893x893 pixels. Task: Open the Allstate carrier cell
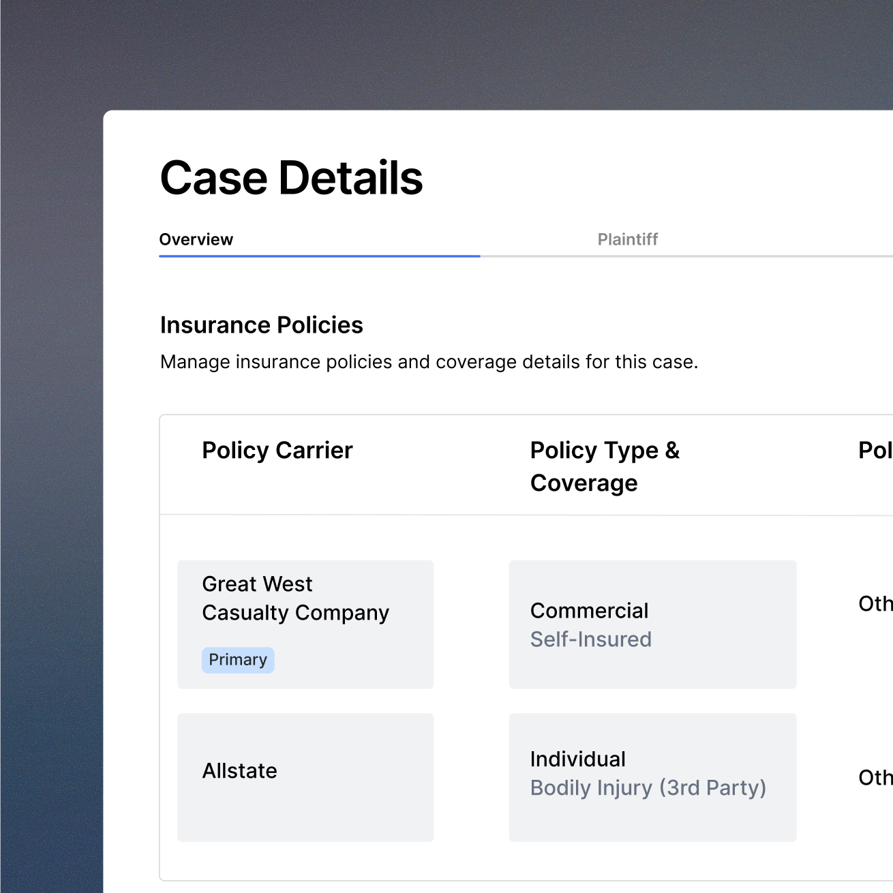(x=239, y=771)
